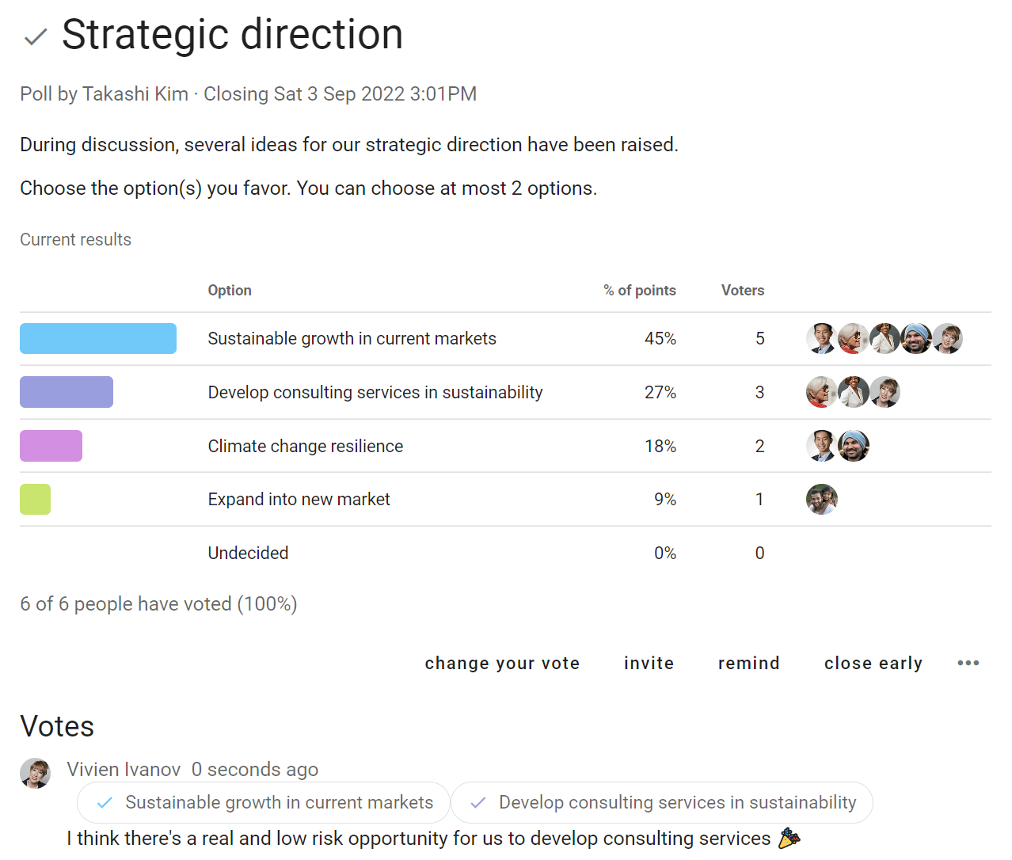Open the three-dot more options menu

click(968, 663)
